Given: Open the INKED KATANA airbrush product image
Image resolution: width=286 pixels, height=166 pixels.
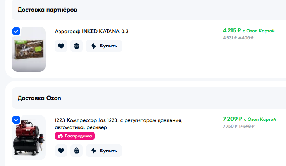Looking at the screenshot, I should pos(29,49).
